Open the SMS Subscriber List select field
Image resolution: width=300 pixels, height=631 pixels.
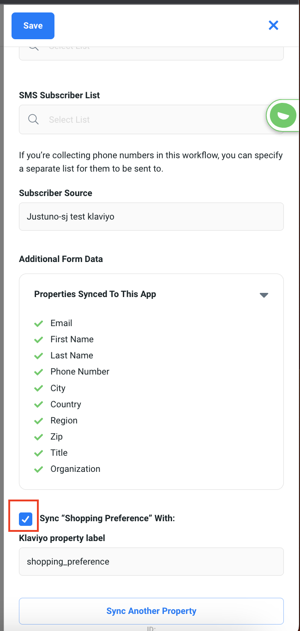click(148, 119)
